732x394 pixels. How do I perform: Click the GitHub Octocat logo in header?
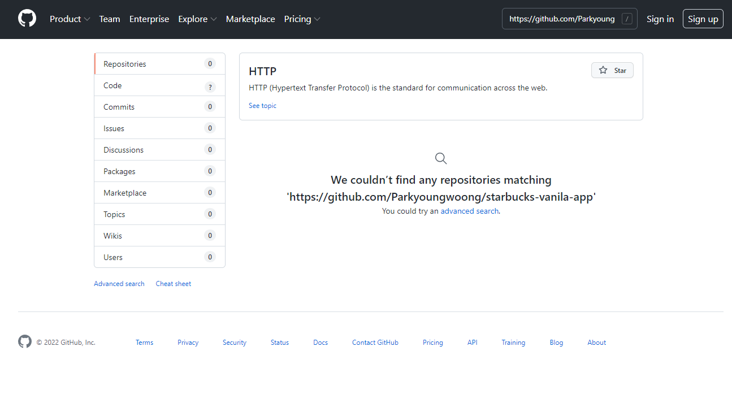click(x=27, y=19)
